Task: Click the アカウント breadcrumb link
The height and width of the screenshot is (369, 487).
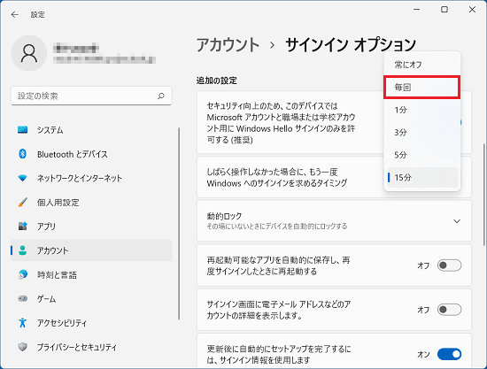Action: coord(228,45)
